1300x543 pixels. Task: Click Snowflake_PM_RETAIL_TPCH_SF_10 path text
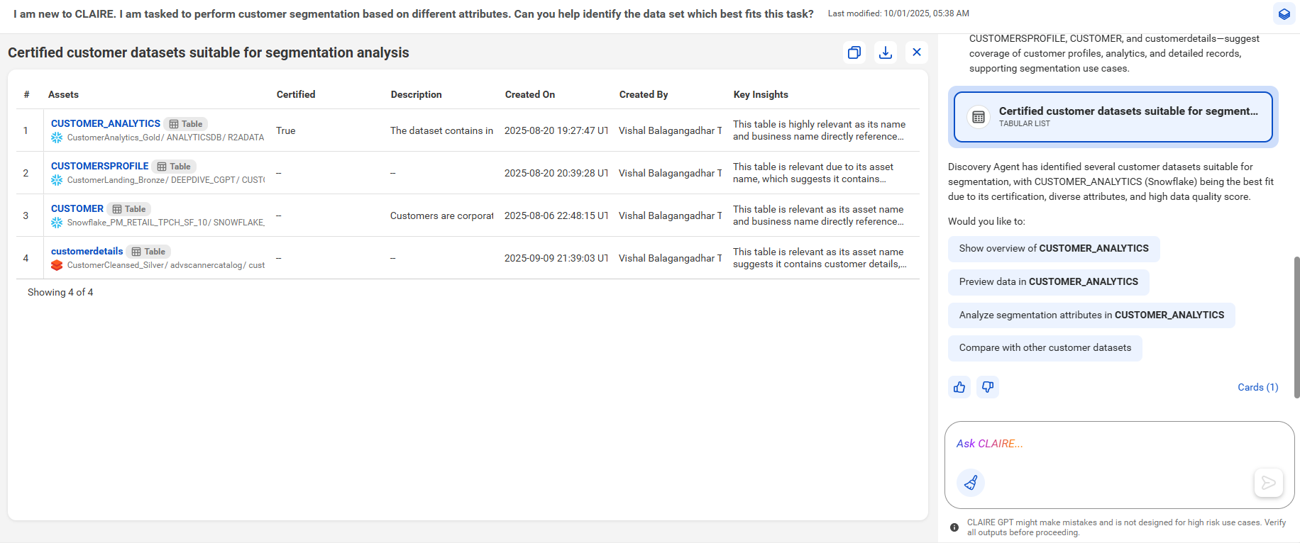[x=137, y=223]
